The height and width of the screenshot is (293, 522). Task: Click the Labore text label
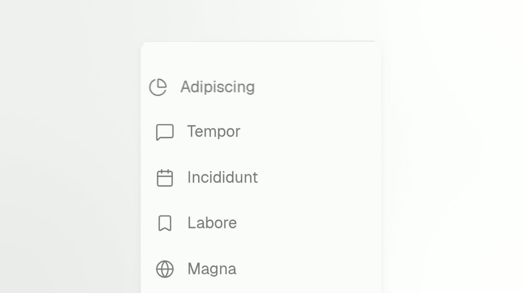212,223
